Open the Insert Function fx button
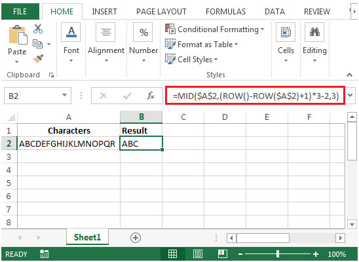 point(151,96)
